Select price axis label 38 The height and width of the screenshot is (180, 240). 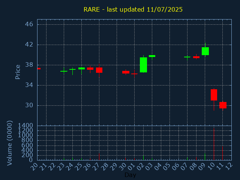point(29,65)
